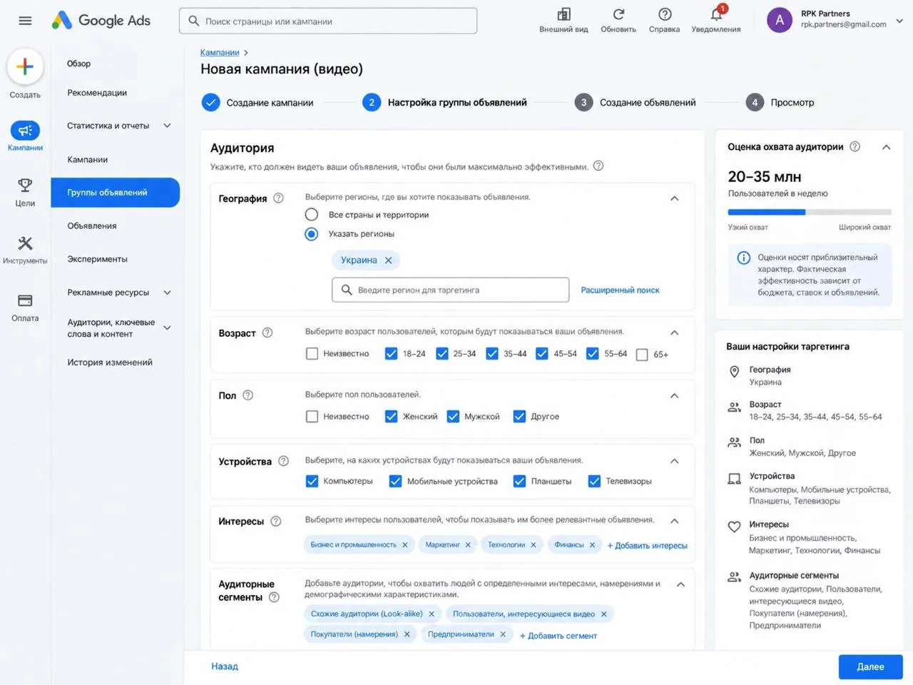Open the account dropdown arrow
Image resolution: width=913 pixels, height=685 pixels.
[899, 21]
